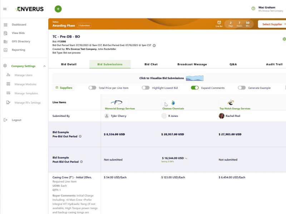Click to Visualize Bid Submissions
This screenshot has height=214, width=286.
[x=162, y=78]
